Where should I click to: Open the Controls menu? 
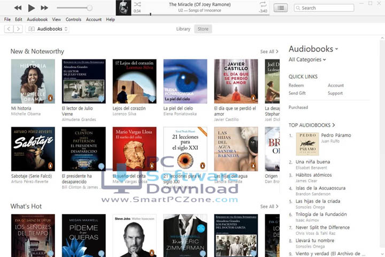(x=73, y=19)
